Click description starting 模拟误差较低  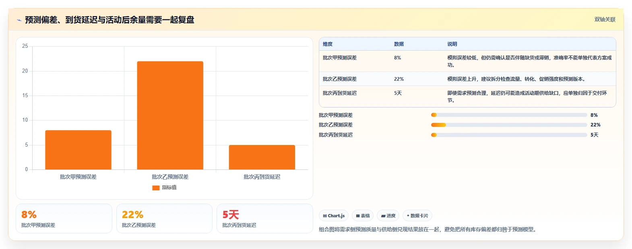529,61
